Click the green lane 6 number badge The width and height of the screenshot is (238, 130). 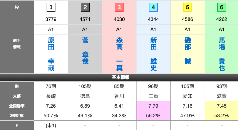click(221, 7)
